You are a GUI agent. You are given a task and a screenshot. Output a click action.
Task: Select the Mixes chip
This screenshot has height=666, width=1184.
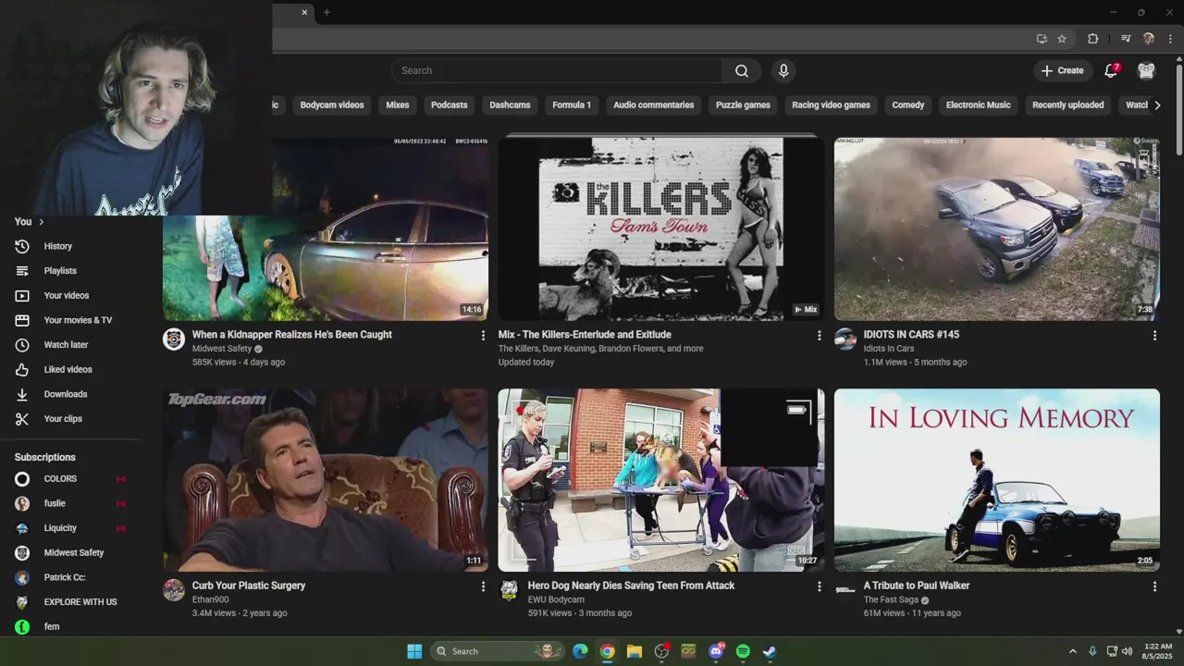(x=398, y=105)
